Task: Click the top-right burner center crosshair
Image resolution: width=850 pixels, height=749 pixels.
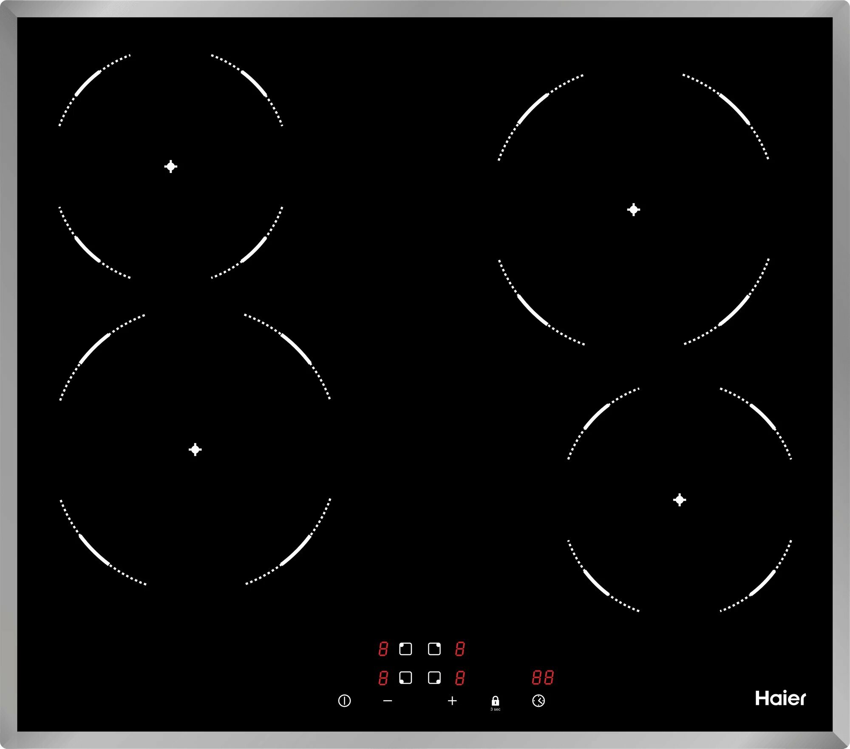Action: tap(633, 209)
